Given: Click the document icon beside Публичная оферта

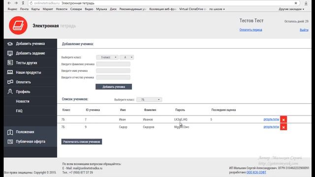Looking at the screenshot, I should coord(10,142).
